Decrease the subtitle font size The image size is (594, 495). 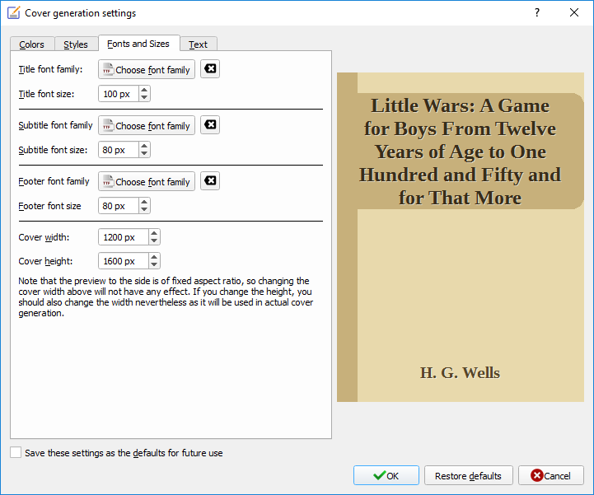(144, 154)
